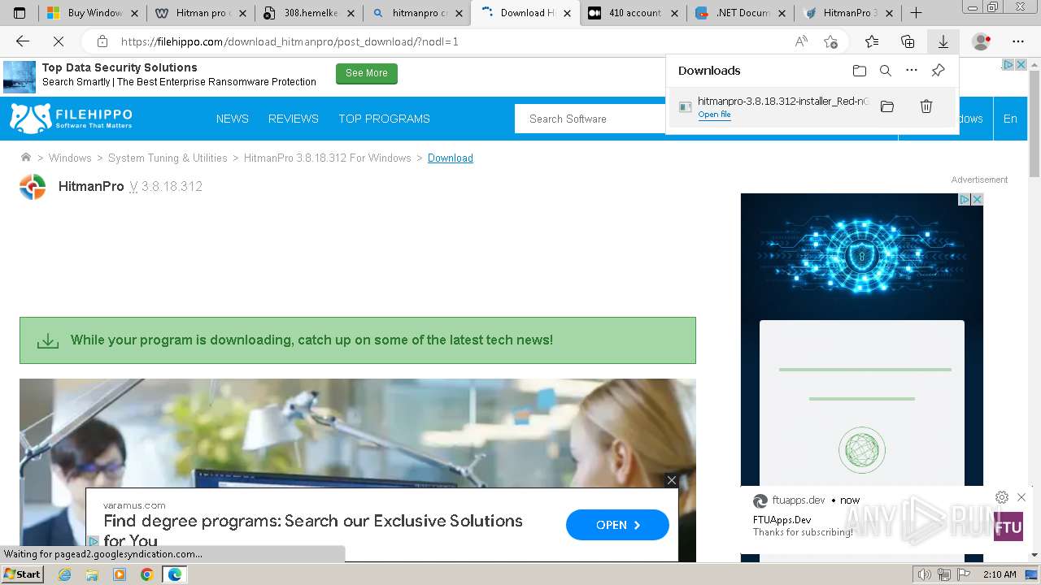1041x585 pixels.
Task: Add page to favorites star icon
Action: coord(830,41)
